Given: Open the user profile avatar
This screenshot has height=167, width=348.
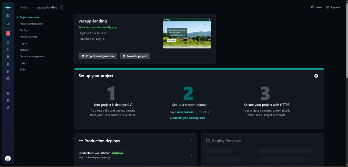Looking at the screenshot, I should [x=8, y=159].
